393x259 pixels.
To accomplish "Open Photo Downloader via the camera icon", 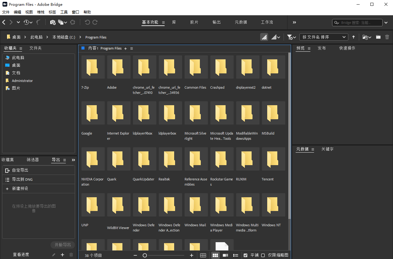I will [x=53, y=22].
